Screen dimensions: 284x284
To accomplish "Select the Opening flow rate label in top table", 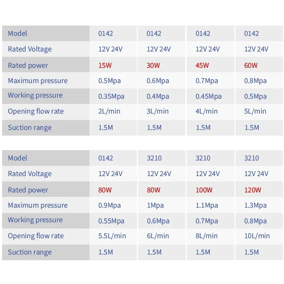I will [36, 111].
